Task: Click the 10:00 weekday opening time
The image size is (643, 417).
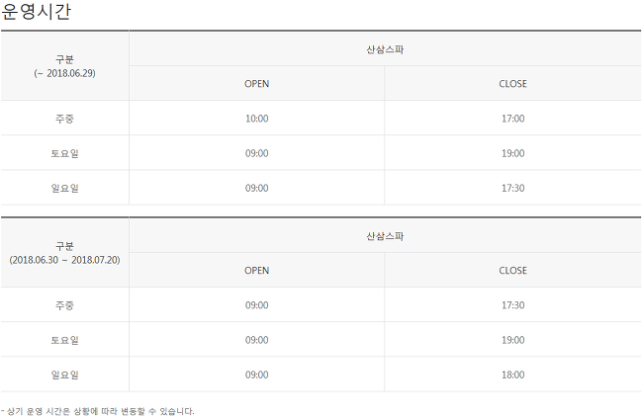Action: click(x=257, y=119)
